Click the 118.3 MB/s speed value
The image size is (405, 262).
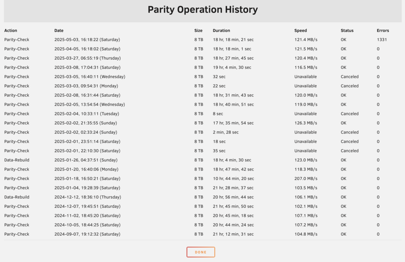point(306,169)
